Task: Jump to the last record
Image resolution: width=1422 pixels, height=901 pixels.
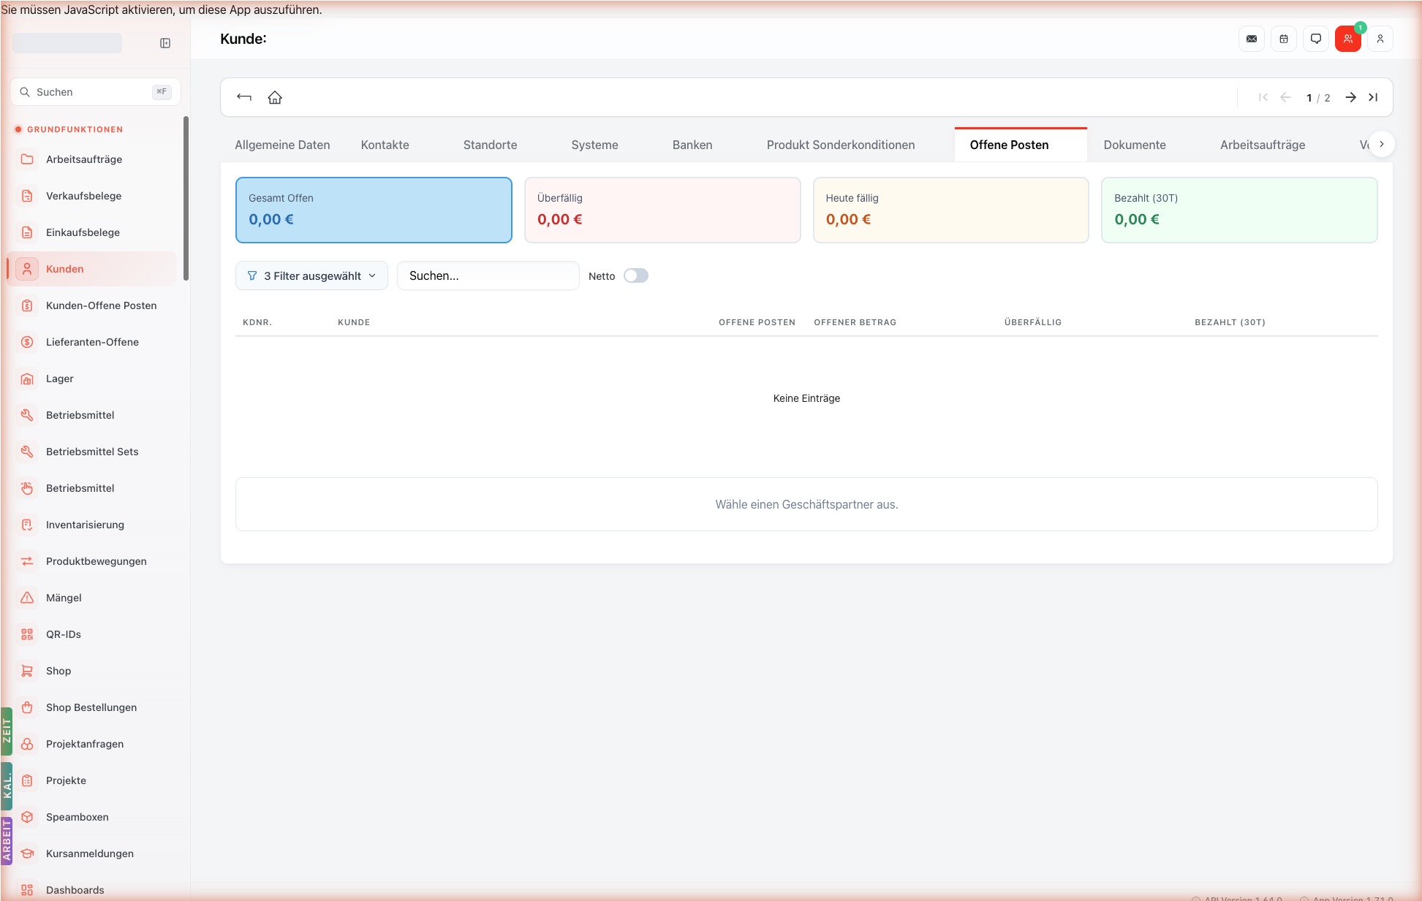Action: [x=1373, y=97]
